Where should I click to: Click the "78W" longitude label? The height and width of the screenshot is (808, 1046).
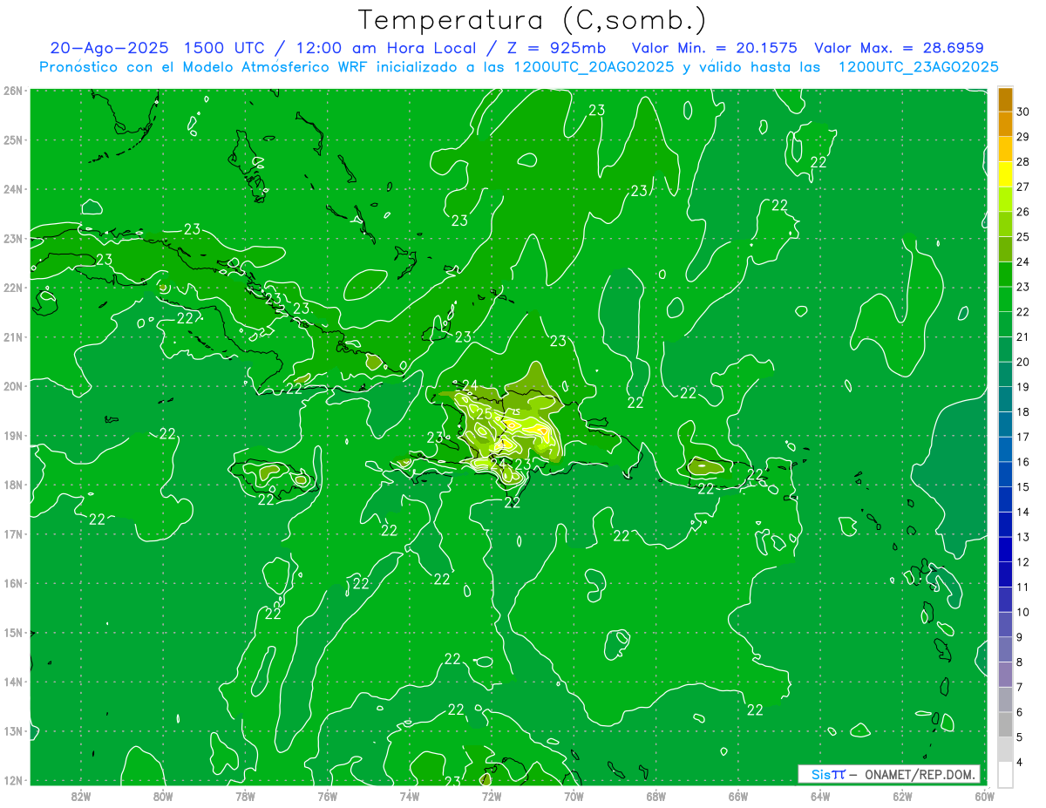pos(245,796)
